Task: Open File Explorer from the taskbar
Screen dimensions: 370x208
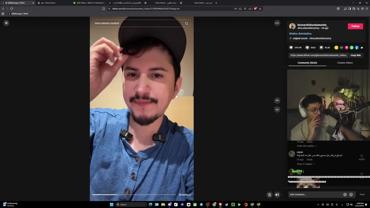Action: 163,205
